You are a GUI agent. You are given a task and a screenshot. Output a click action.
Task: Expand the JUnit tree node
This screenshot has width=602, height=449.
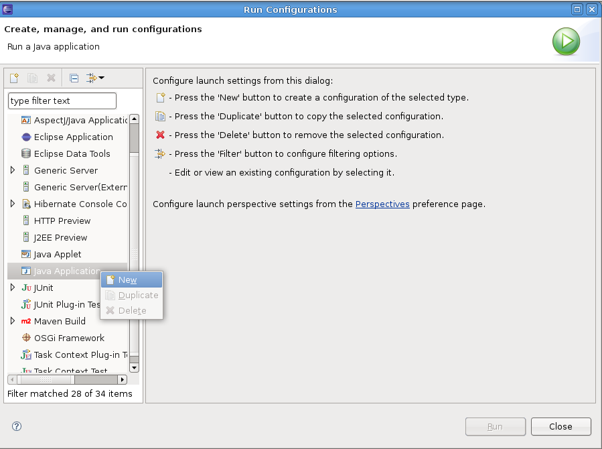[13, 287]
